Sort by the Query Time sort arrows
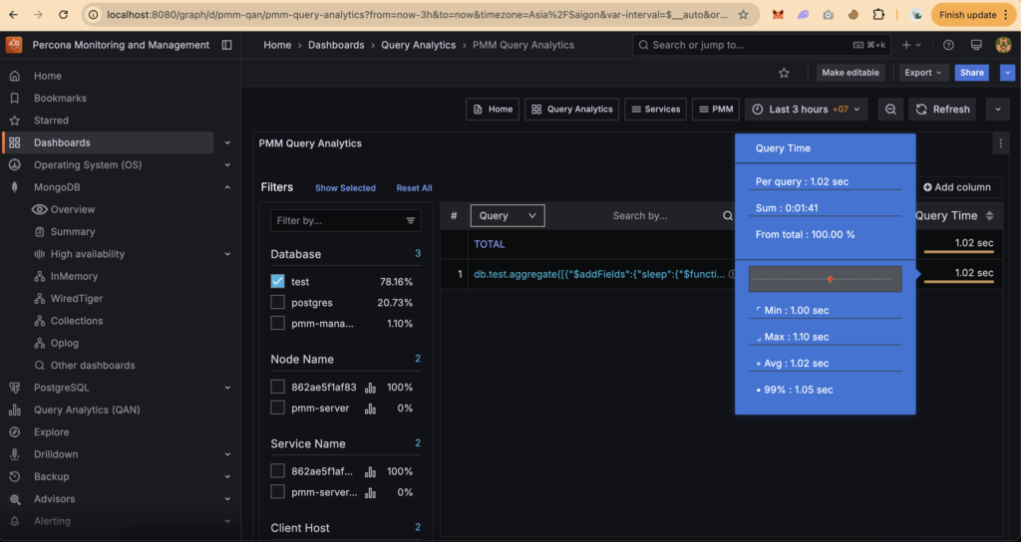Screen dimensions: 1021x542 tap(990, 216)
